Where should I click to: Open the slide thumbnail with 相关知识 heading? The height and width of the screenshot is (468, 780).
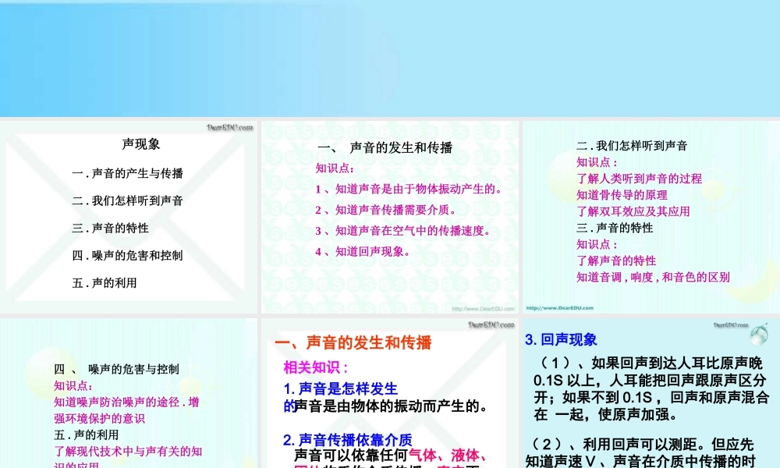[390, 393]
